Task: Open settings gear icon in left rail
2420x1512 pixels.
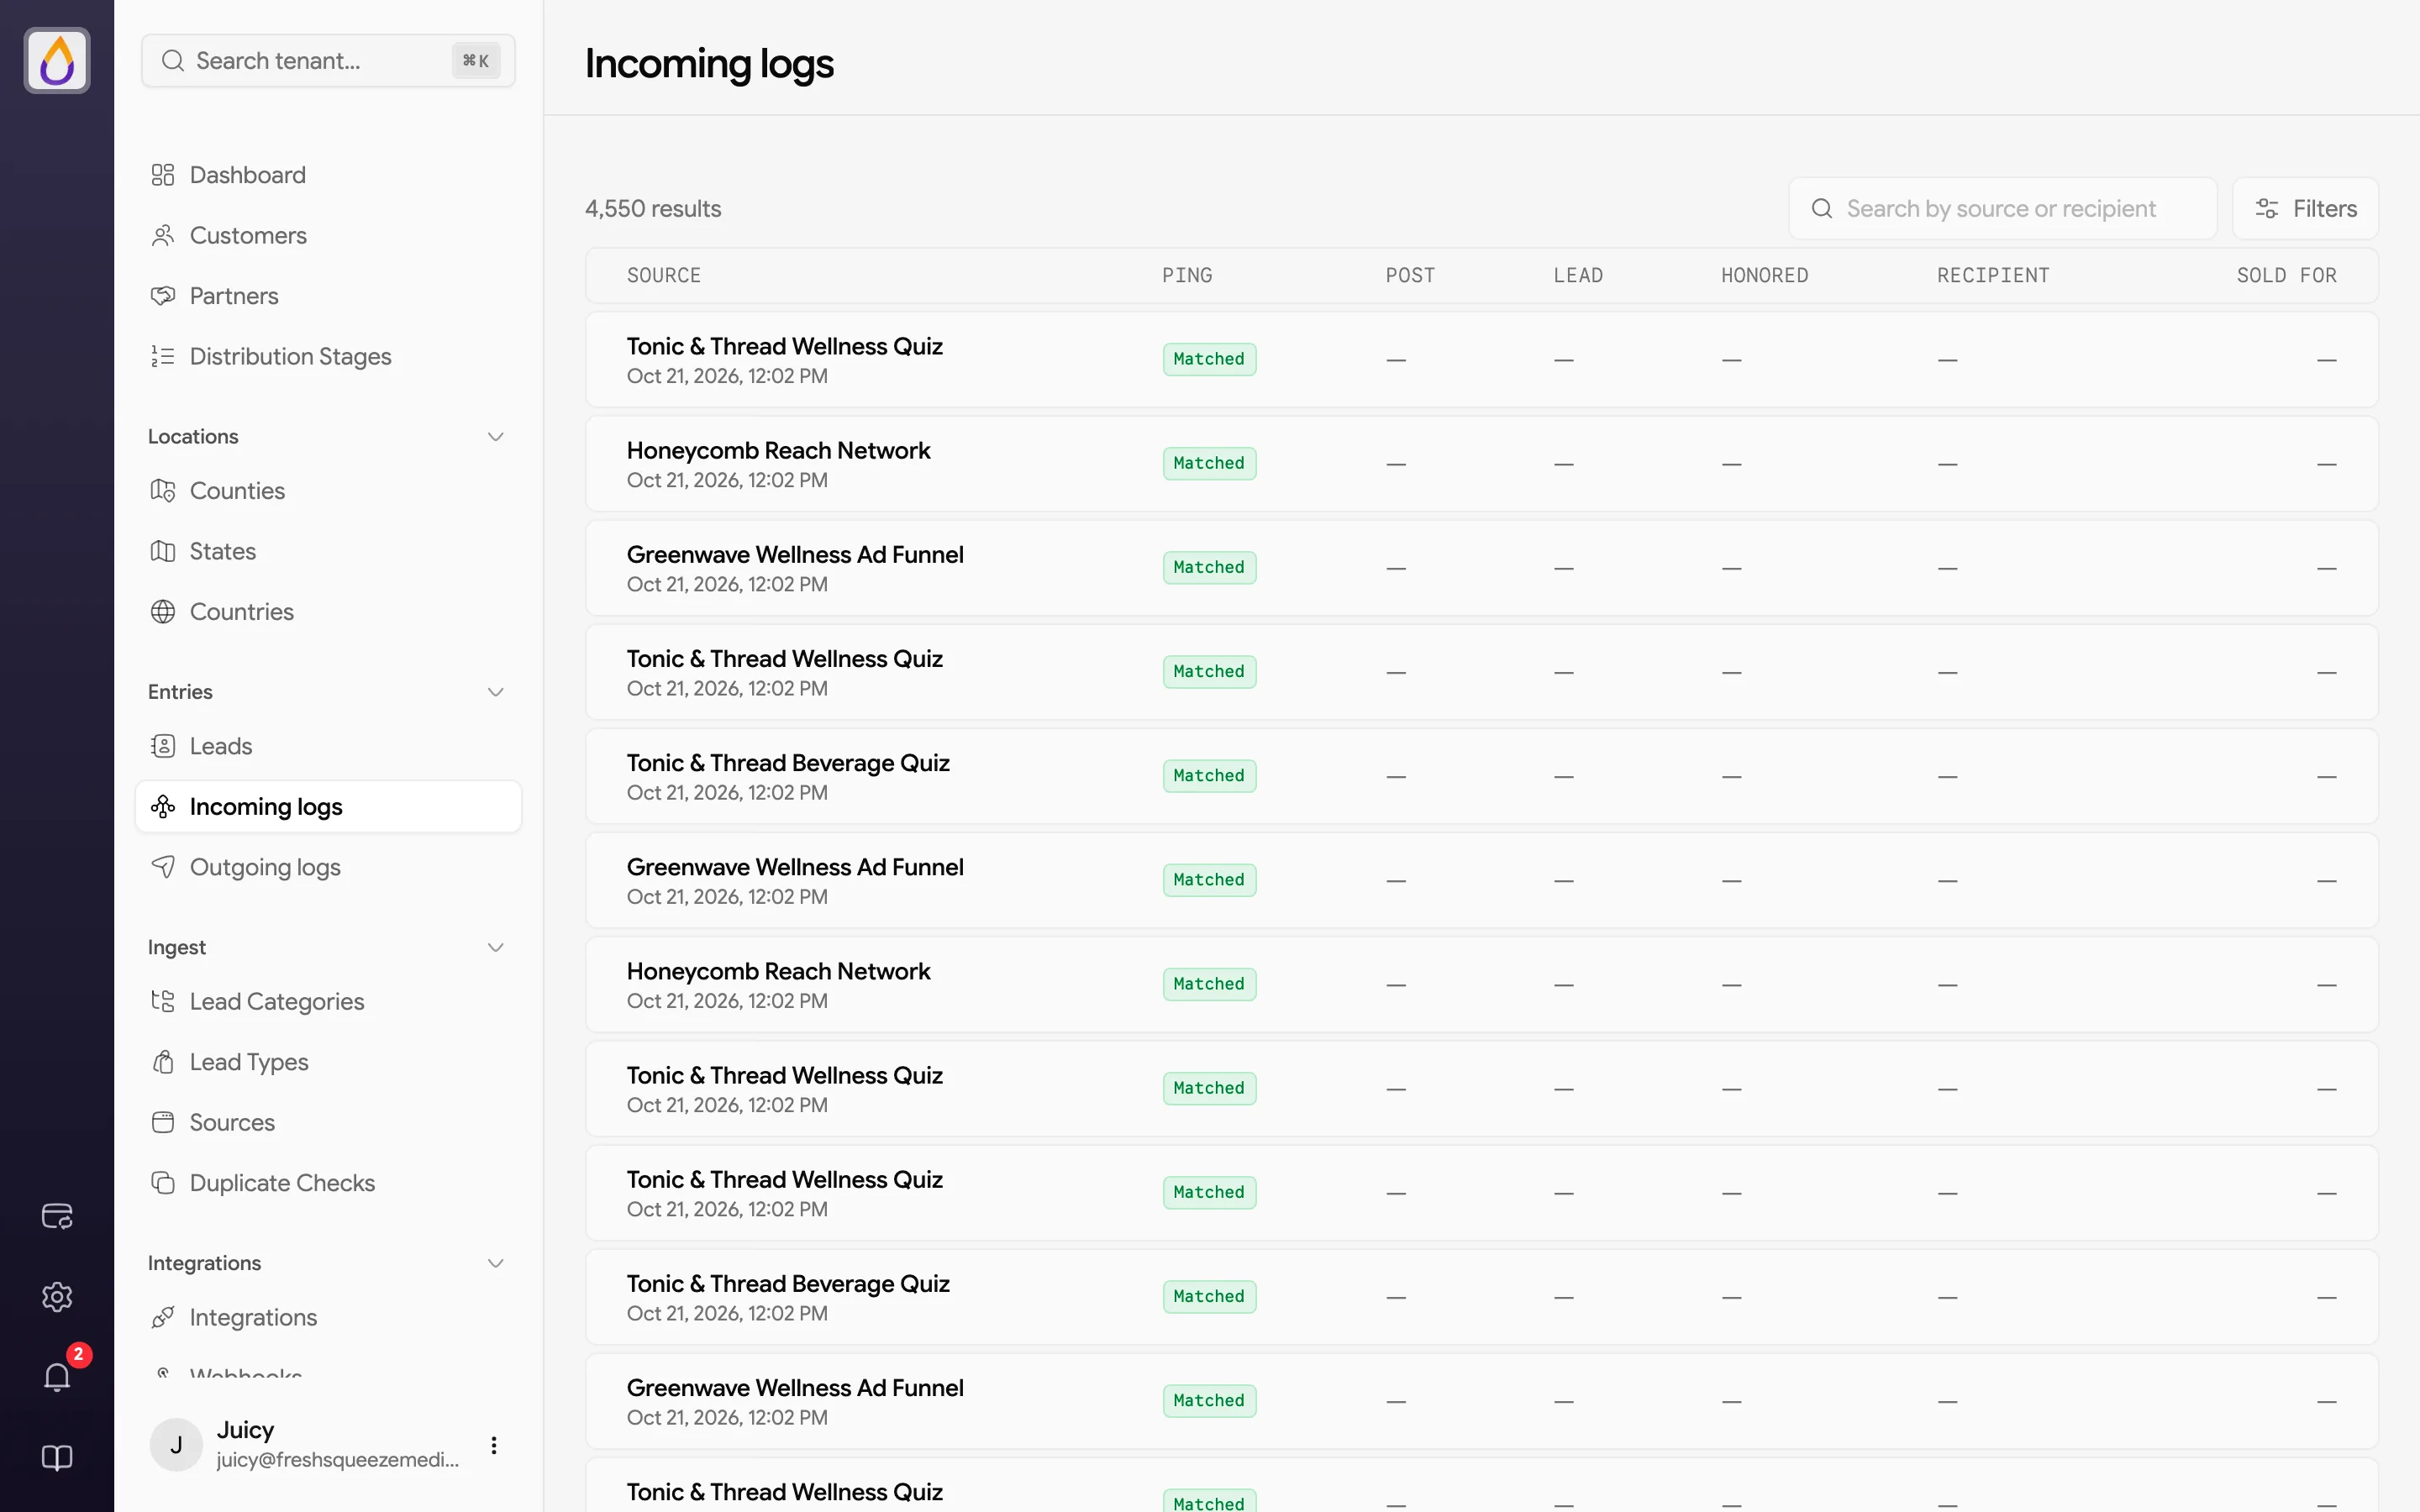Action: point(57,1297)
